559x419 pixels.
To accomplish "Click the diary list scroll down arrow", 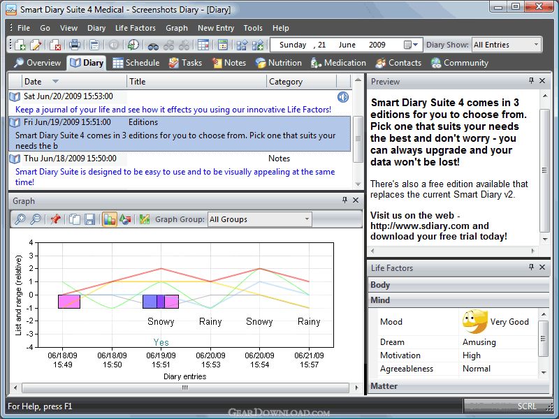I will [x=358, y=184].
